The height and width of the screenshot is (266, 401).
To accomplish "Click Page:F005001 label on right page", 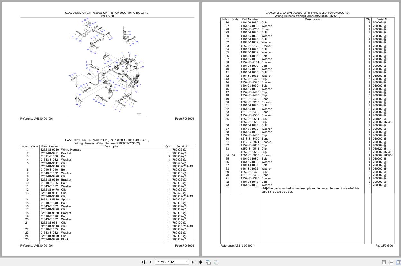I will click(385, 246).
